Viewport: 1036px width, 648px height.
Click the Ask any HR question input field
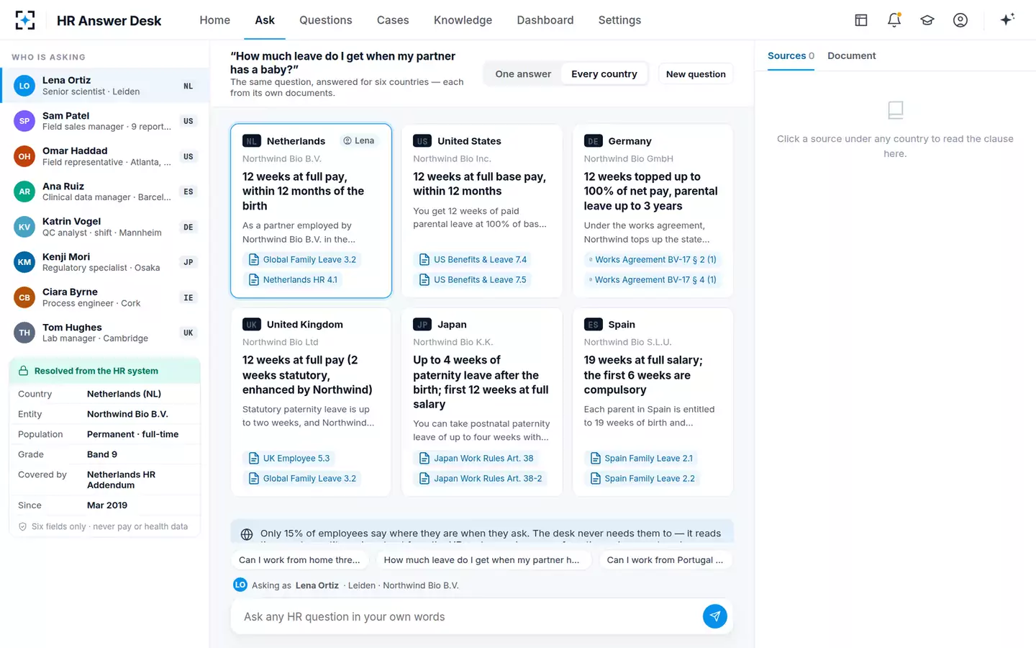pyautogui.click(x=468, y=617)
